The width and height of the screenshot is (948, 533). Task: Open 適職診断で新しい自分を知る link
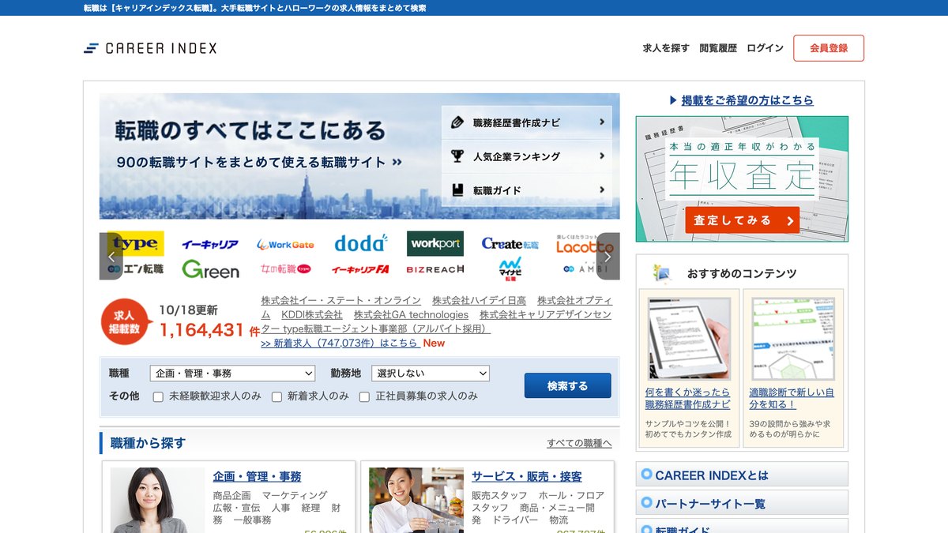[792, 398]
